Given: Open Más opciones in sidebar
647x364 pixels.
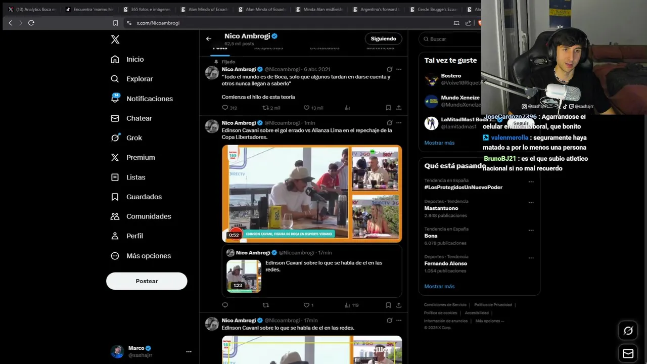Looking at the screenshot, I should coord(141,256).
